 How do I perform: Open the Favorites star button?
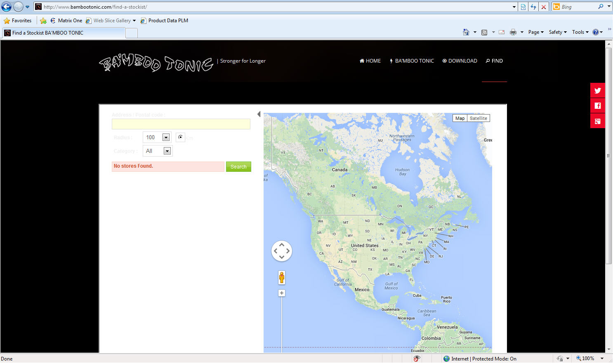18,21
